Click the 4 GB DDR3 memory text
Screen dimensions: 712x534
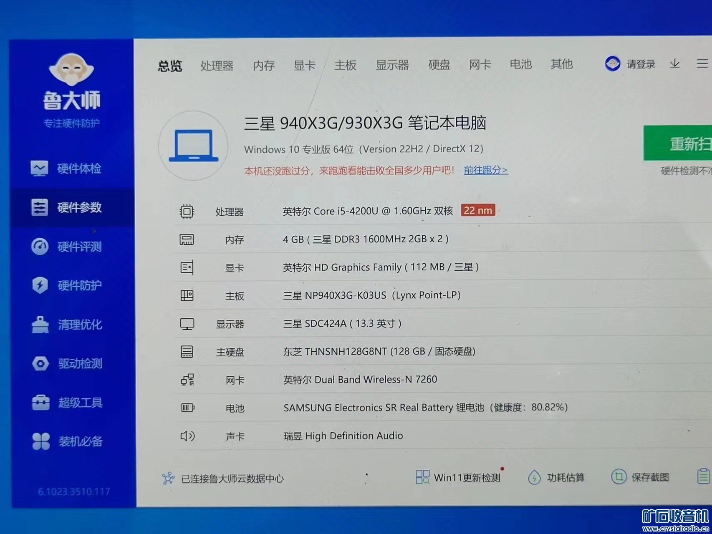[x=366, y=239]
